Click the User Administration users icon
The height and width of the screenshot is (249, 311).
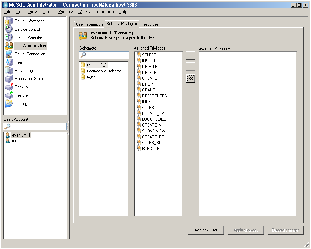[x=9, y=46]
